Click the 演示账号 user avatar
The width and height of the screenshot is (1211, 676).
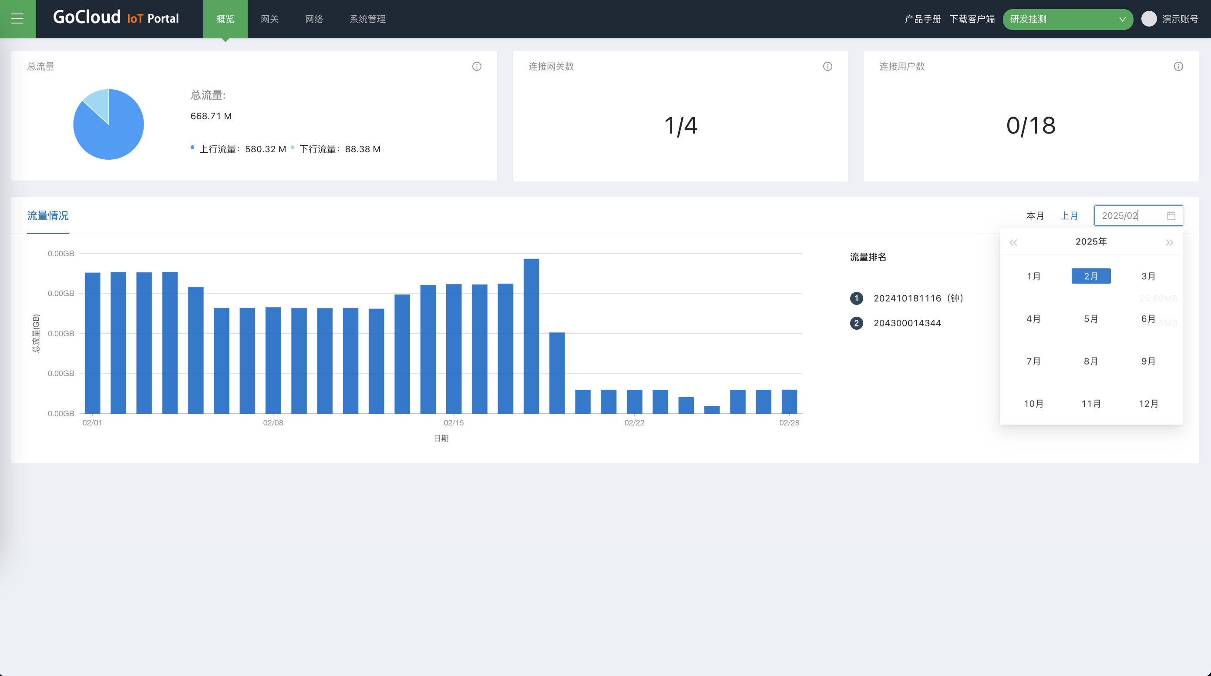1148,19
